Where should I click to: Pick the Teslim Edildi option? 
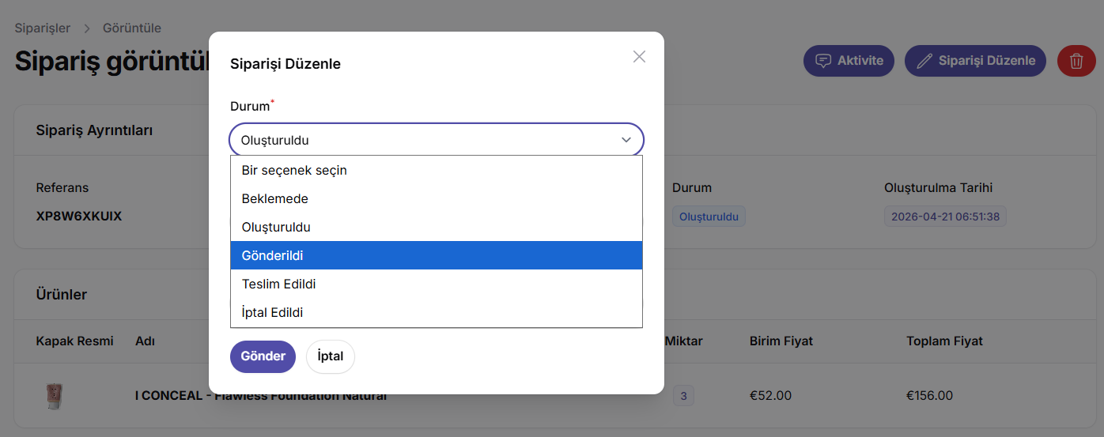click(437, 284)
